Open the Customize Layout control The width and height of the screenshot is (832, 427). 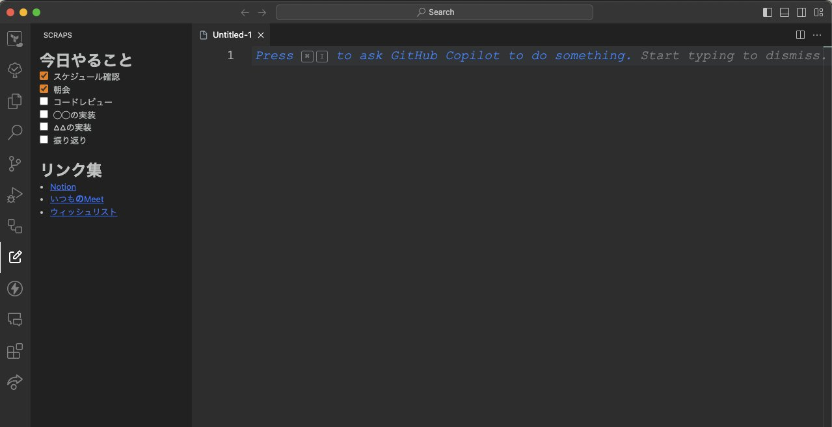coord(818,12)
